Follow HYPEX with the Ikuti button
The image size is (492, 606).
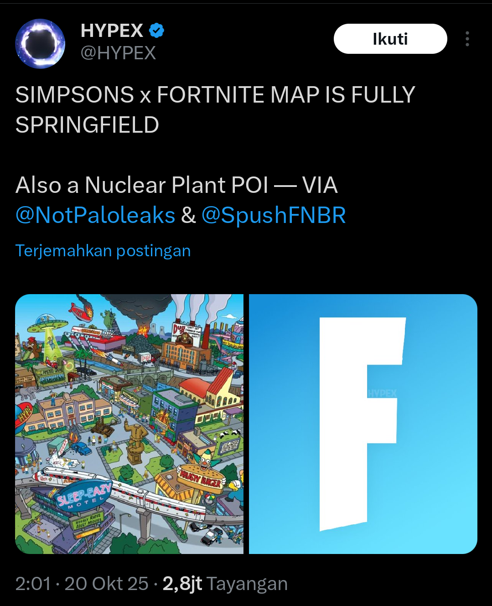point(390,39)
